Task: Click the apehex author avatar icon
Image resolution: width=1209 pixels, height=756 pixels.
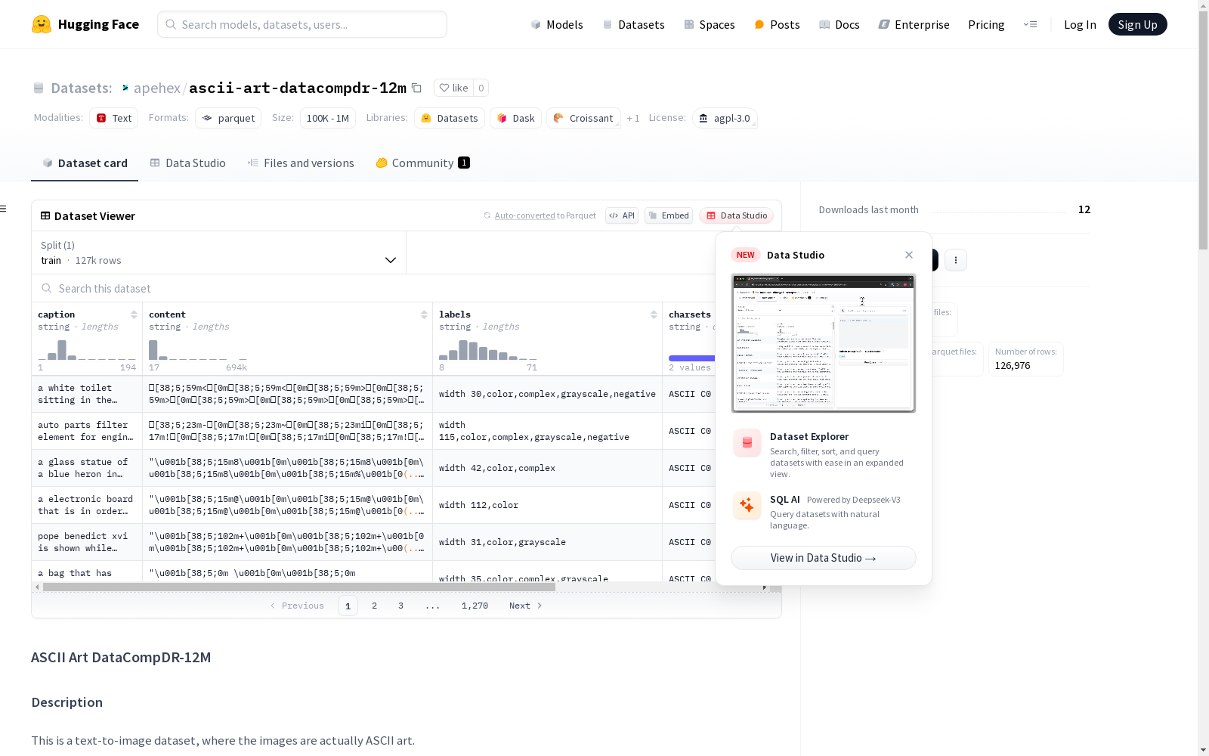Action: 125,88
